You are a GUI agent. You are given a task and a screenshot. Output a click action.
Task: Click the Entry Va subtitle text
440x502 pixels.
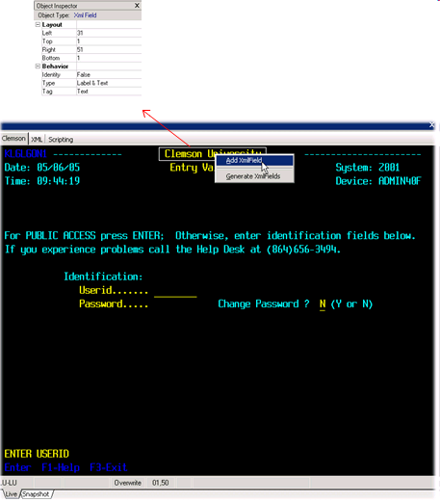[x=192, y=168]
